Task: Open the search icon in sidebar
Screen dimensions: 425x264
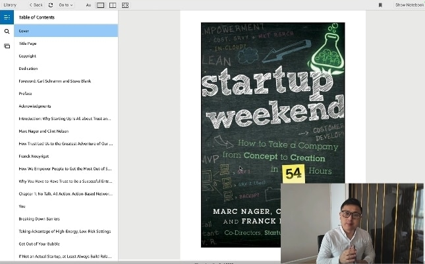Action: click(7, 32)
